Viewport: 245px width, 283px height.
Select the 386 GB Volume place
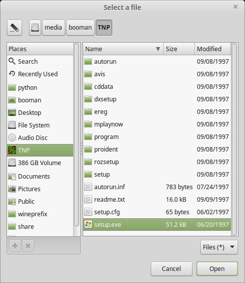(40, 163)
